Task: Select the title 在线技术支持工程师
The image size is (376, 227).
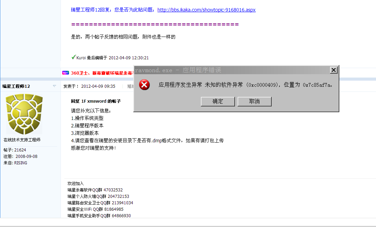Action: [x=22, y=140]
